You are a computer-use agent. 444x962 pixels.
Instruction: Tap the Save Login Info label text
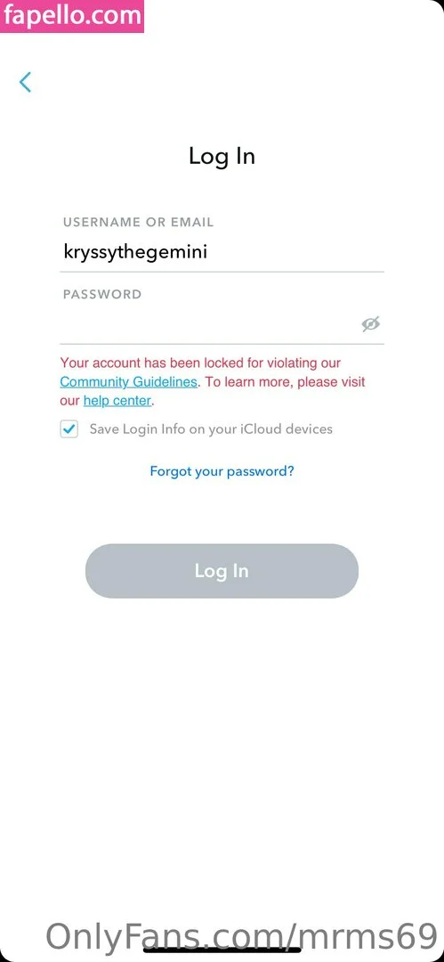coord(211,428)
